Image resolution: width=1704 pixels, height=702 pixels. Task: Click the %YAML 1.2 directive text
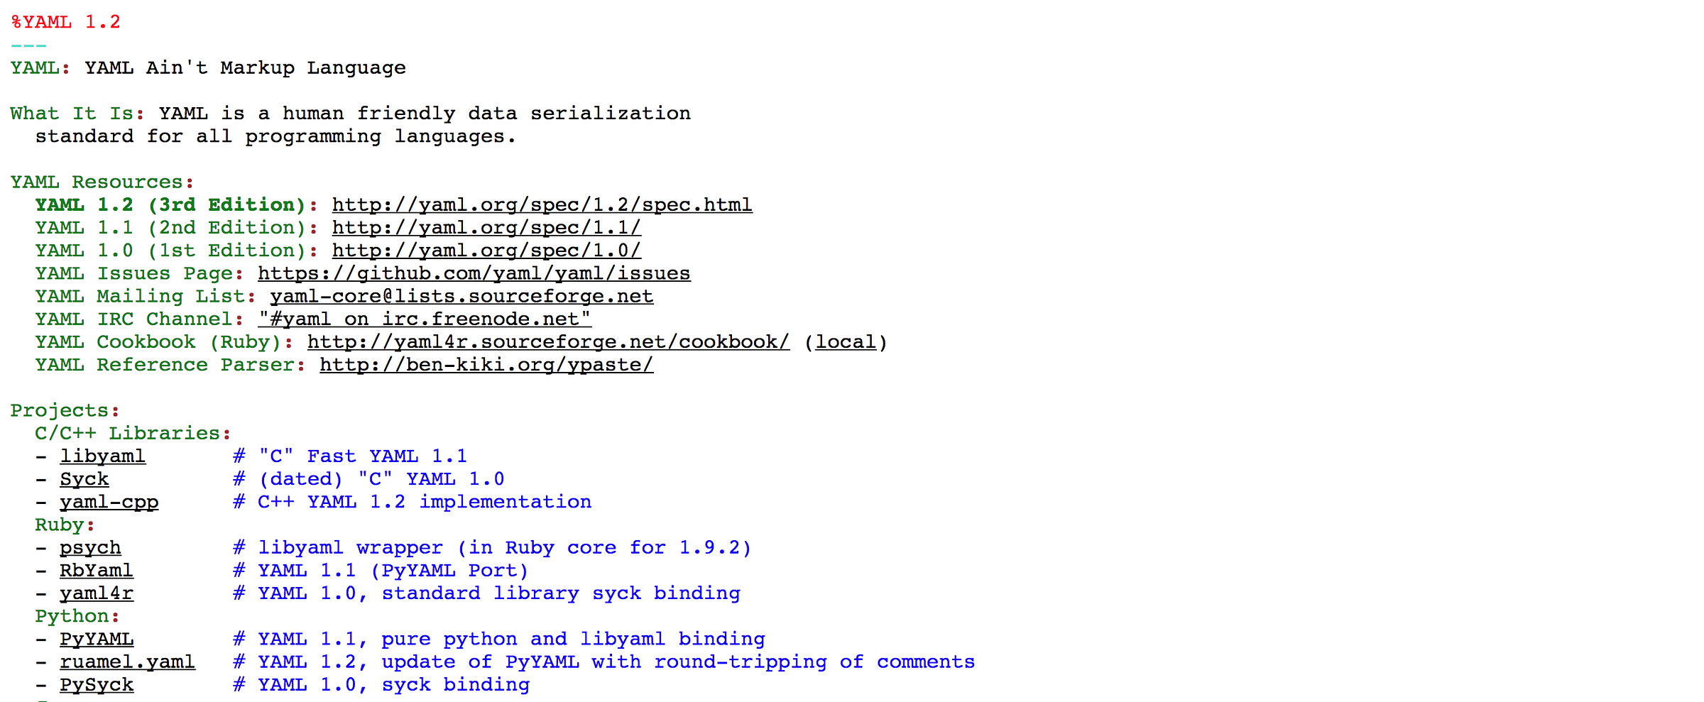65,22
